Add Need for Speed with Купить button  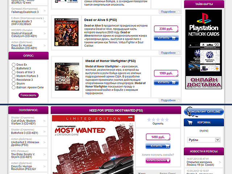[158, 146]
